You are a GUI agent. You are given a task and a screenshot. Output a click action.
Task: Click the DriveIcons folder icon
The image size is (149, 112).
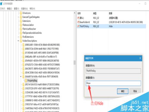click(21, 13)
